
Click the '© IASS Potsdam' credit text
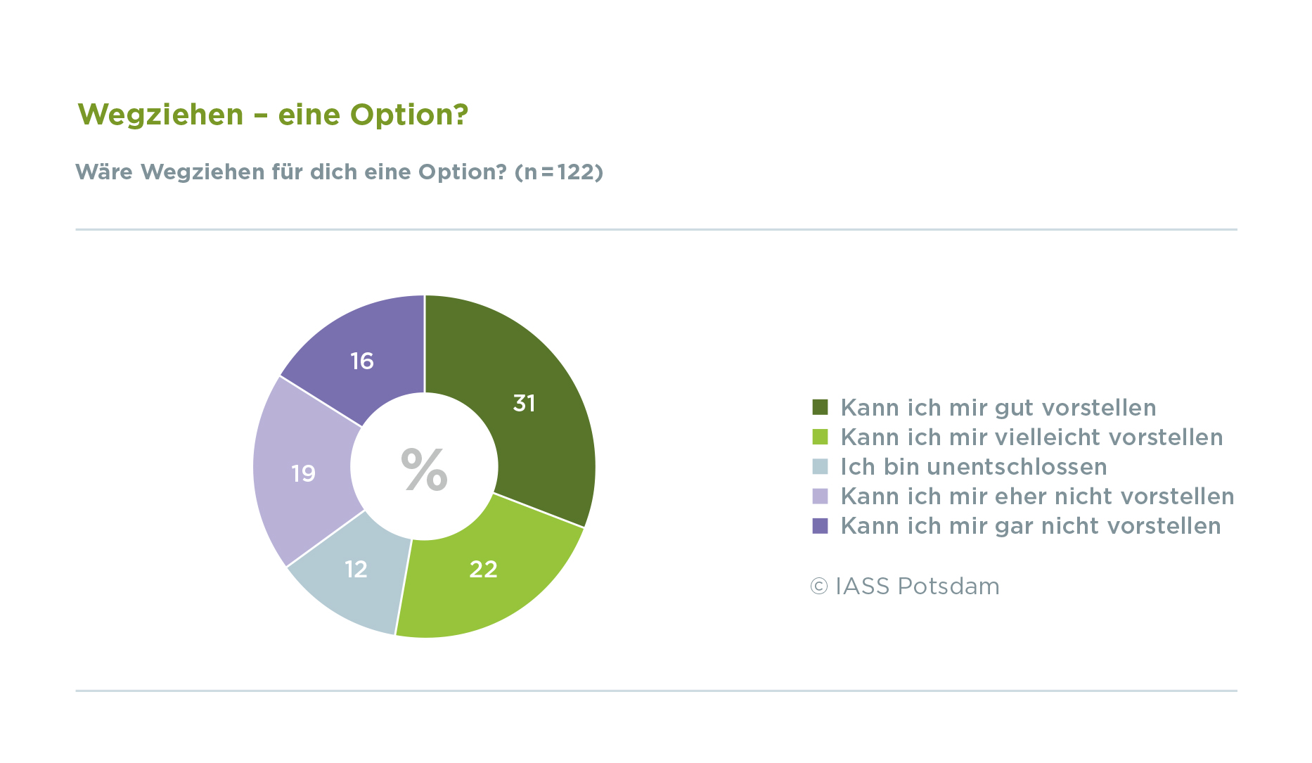click(905, 586)
